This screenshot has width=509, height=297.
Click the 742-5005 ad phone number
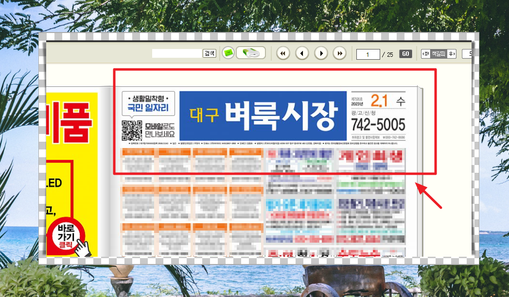point(378,125)
